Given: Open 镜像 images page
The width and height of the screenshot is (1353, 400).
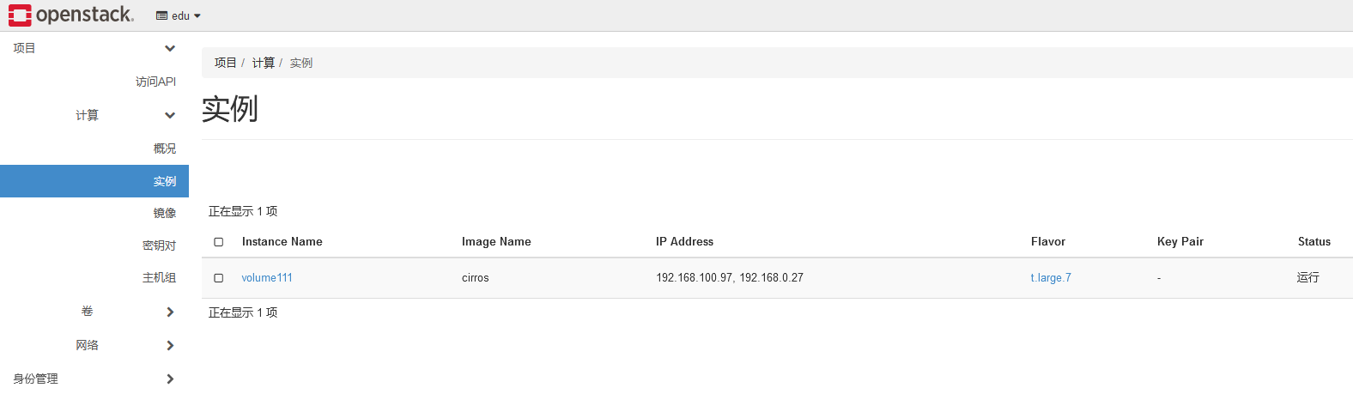Looking at the screenshot, I should pos(164,213).
